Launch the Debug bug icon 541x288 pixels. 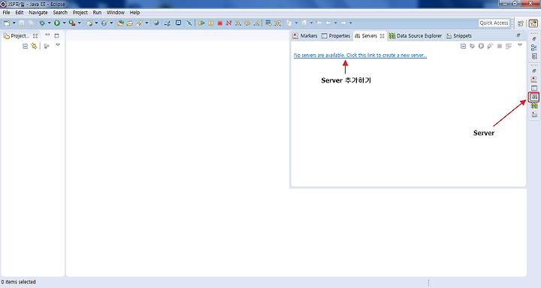pyautogui.click(x=42, y=23)
